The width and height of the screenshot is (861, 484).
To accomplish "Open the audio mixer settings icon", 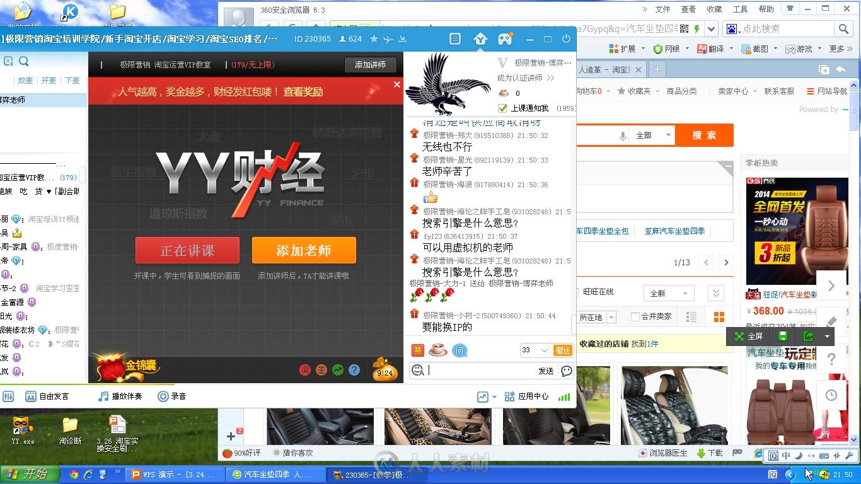I will pos(8,396).
